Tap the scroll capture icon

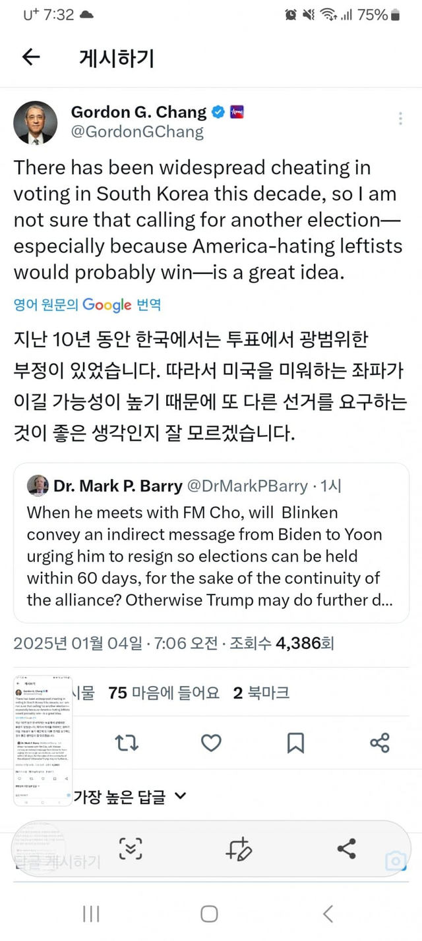tap(131, 848)
